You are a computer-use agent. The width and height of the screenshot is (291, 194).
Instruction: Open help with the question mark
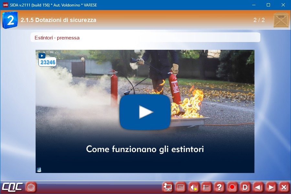click(219, 187)
